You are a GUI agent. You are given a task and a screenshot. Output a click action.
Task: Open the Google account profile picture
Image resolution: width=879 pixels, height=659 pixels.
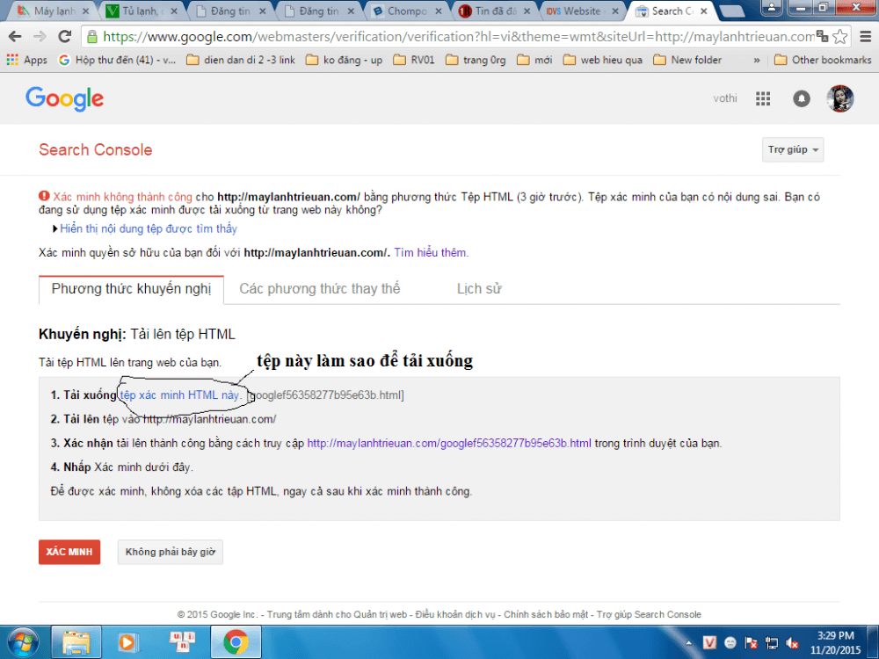coord(839,98)
